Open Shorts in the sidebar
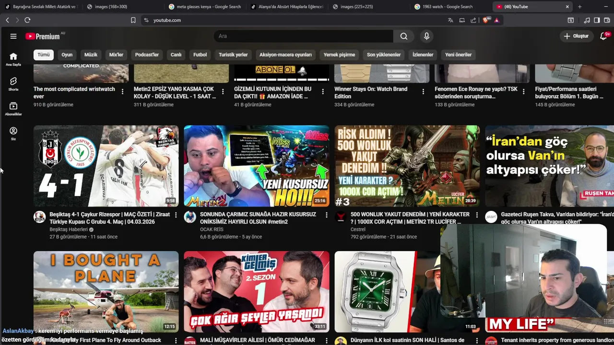 click(x=13, y=84)
